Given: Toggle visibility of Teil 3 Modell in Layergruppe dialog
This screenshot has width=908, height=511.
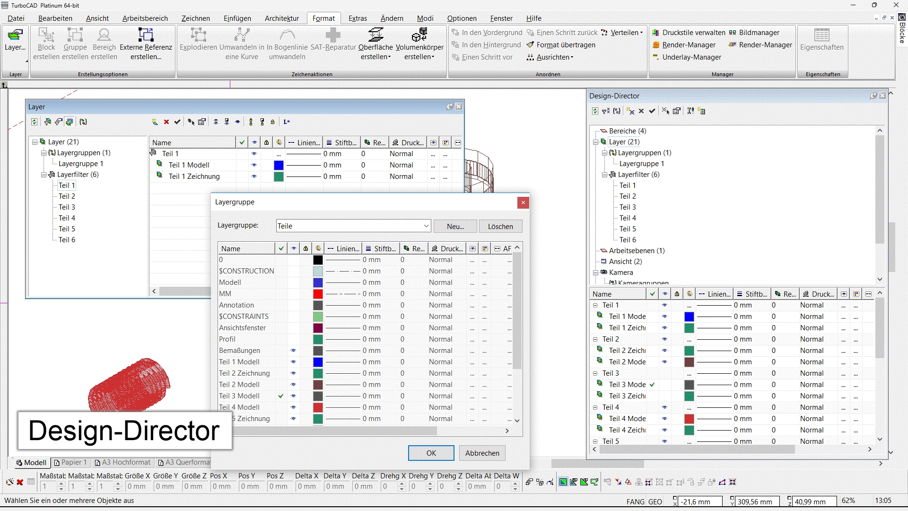Looking at the screenshot, I should coord(293,396).
